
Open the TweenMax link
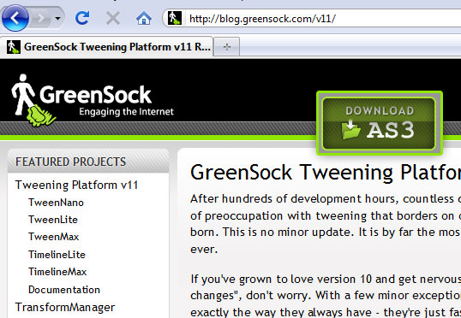click(53, 237)
